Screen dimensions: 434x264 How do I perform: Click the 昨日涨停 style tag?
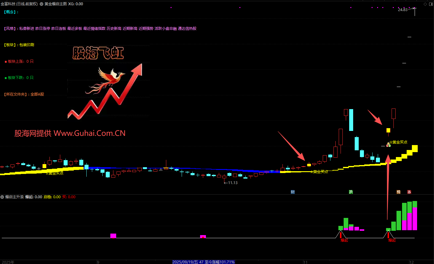pyautogui.click(x=43, y=29)
